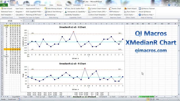The image size is (180, 101).
Task: Click the zoom in plus button
Action: (x=178, y=99)
